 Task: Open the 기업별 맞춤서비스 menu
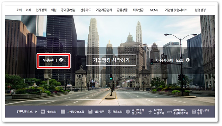(x=176, y=10)
